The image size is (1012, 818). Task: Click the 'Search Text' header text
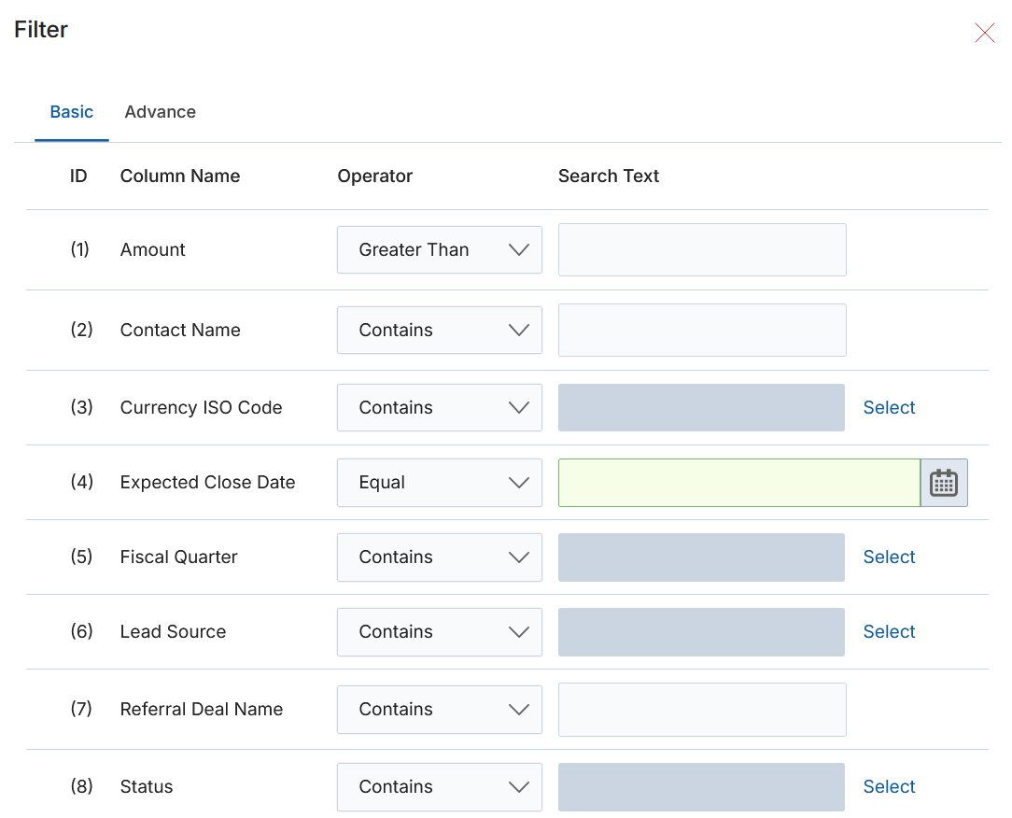point(609,176)
